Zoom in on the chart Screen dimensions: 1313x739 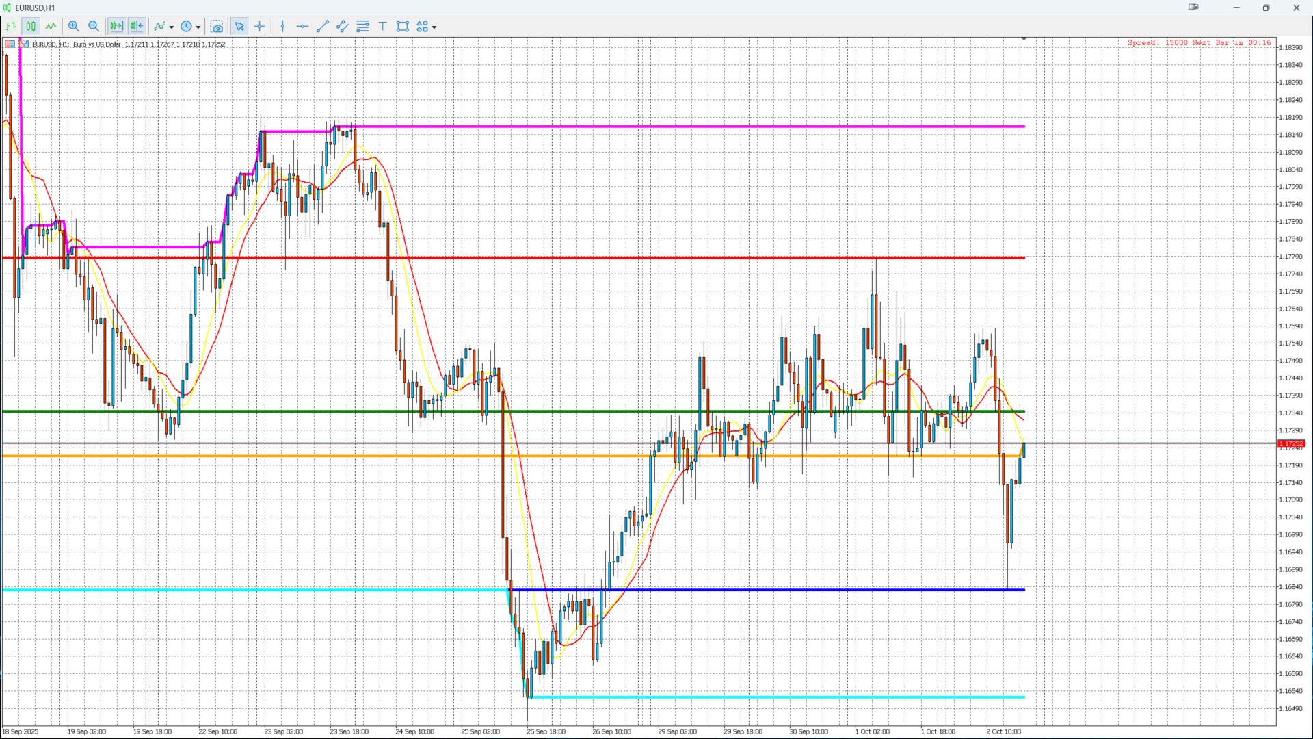[x=74, y=27]
